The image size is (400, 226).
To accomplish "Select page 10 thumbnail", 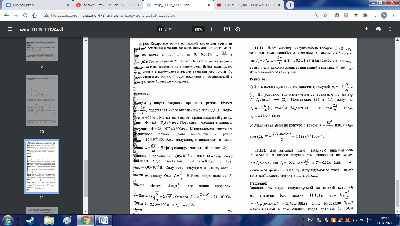I will (x=41, y=100).
